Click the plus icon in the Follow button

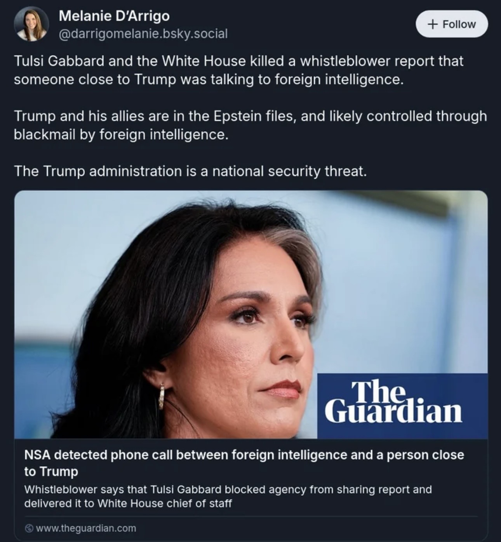click(432, 24)
